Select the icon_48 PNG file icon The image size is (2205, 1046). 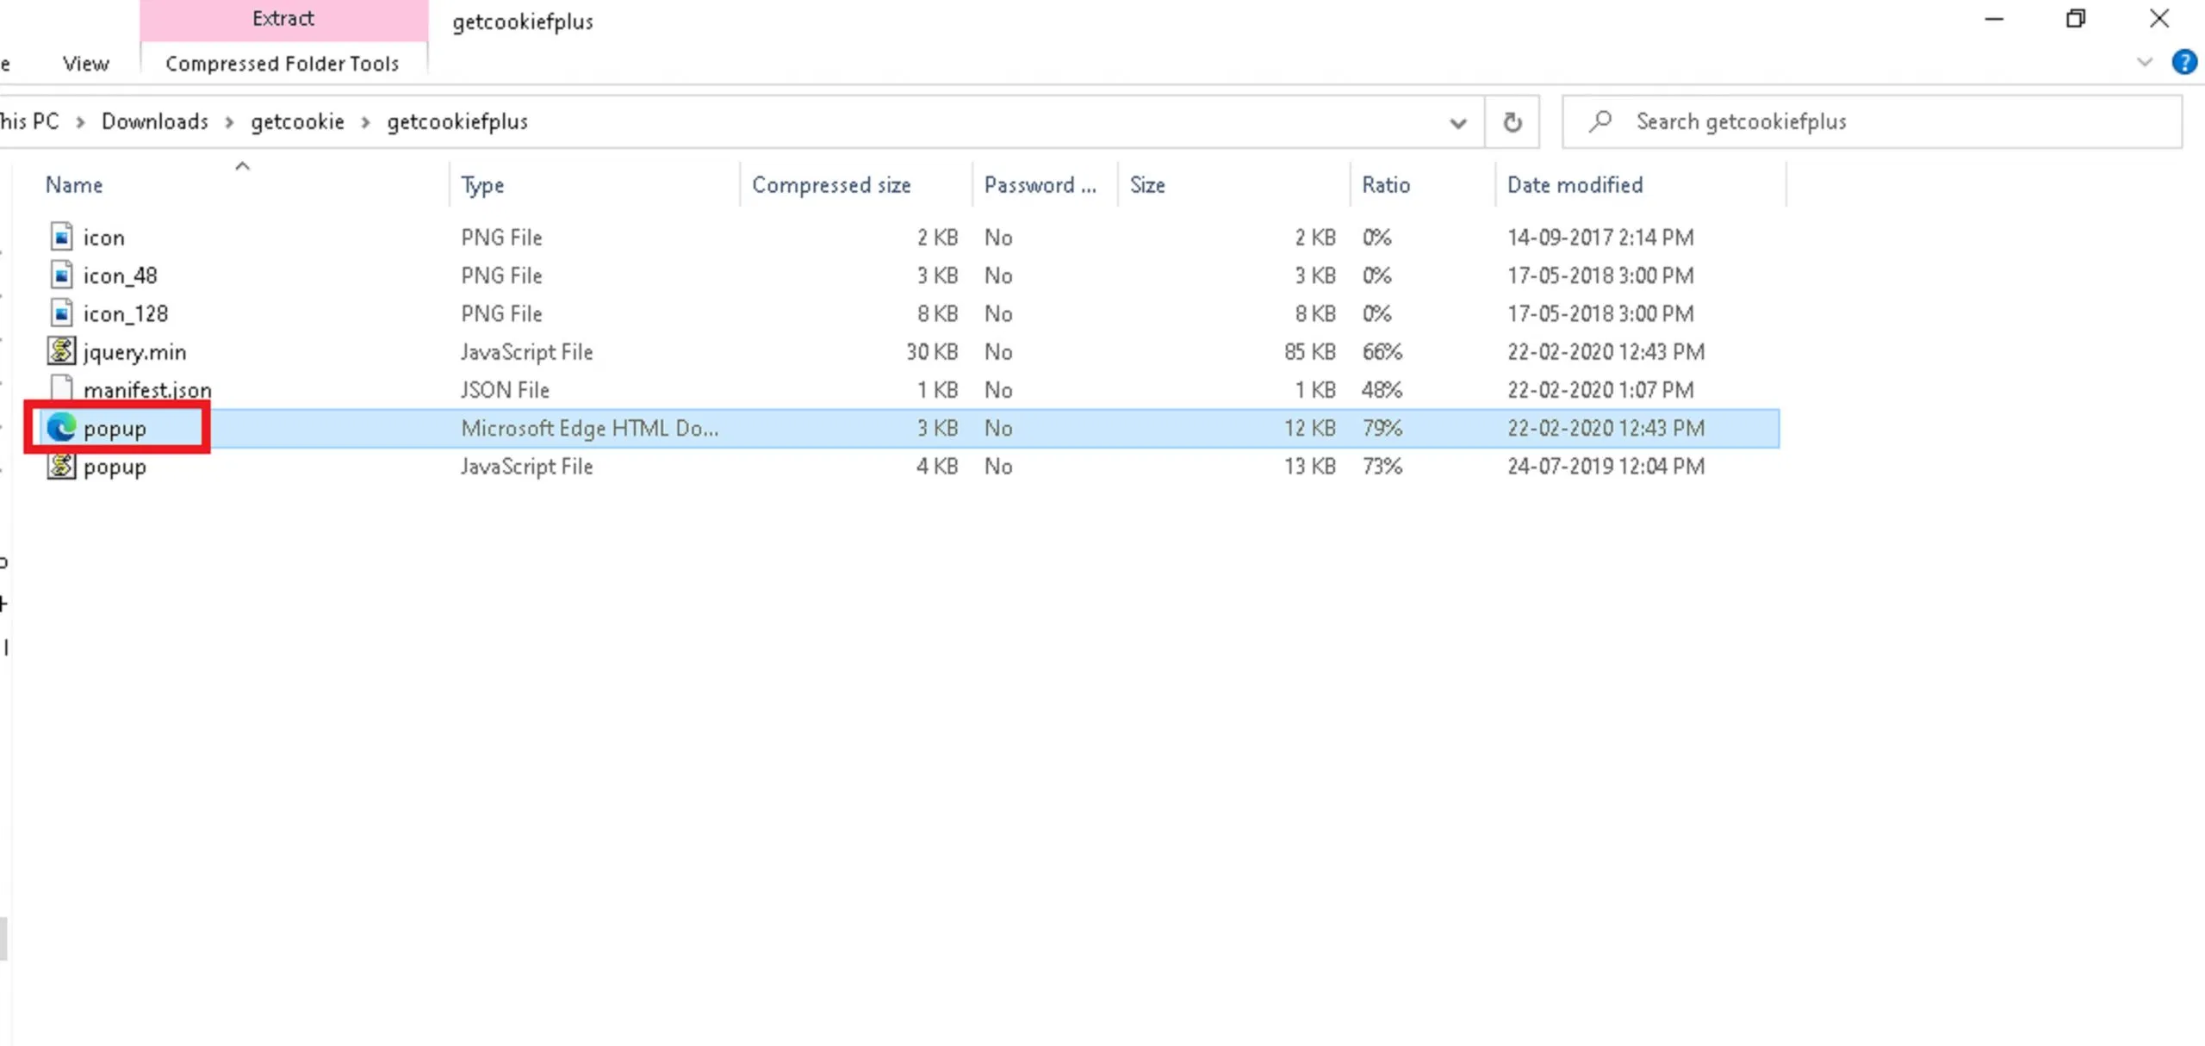[x=61, y=275]
